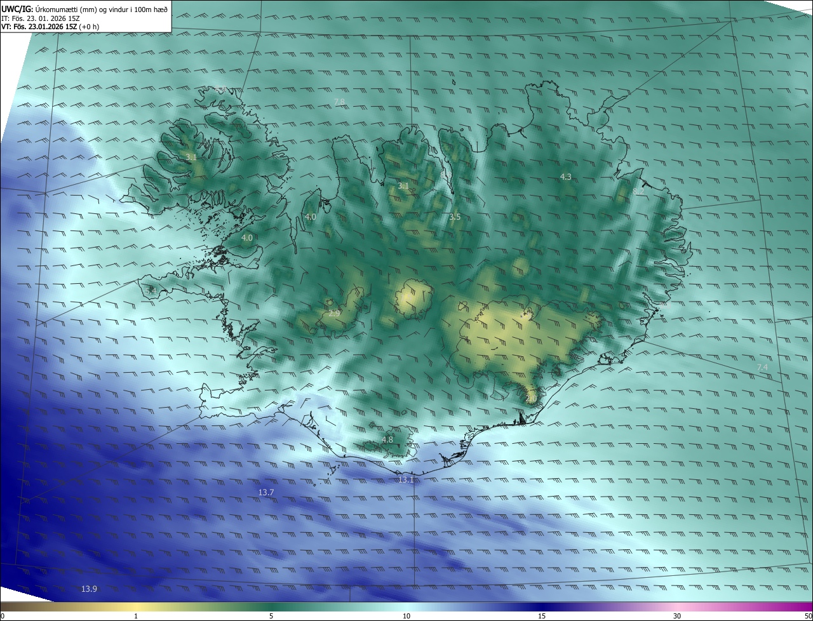
Task: Click the 10 tick on the color scale
Action: 406,616
